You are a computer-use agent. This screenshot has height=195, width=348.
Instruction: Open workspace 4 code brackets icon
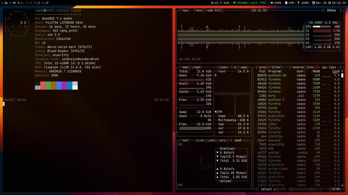click(31, 3)
